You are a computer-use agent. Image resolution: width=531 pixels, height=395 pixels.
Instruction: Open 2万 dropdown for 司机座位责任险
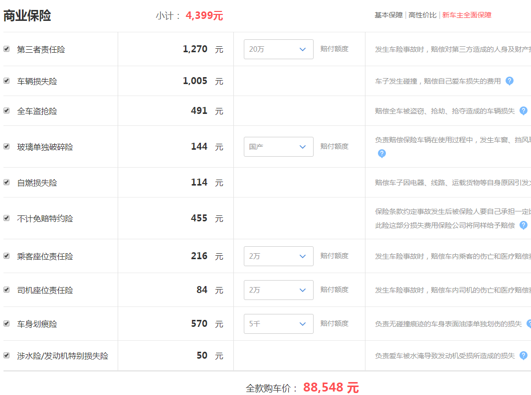[278, 290]
